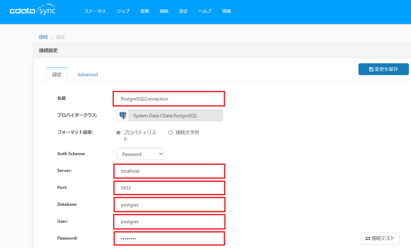Click the PostgreSQL elephant provider icon
411x248 pixels.
tap(123, 116)
